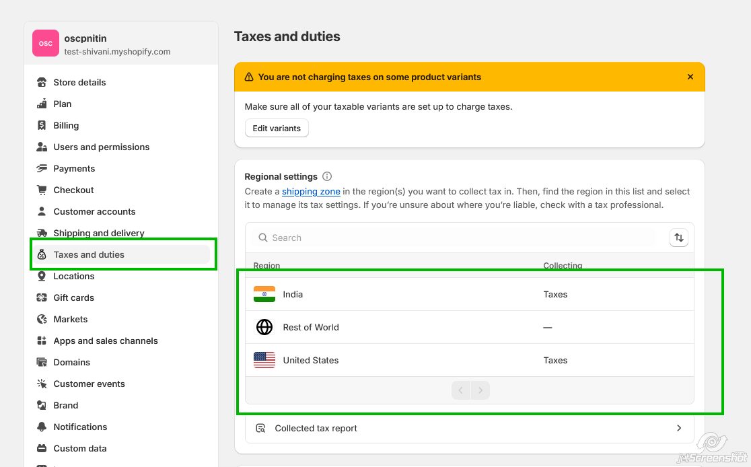Click Taxes value in India row
Screen dimensions: 751x467
click(555, 294)
